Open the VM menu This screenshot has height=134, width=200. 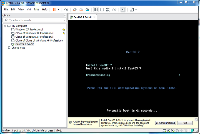[x=29, y=9]
